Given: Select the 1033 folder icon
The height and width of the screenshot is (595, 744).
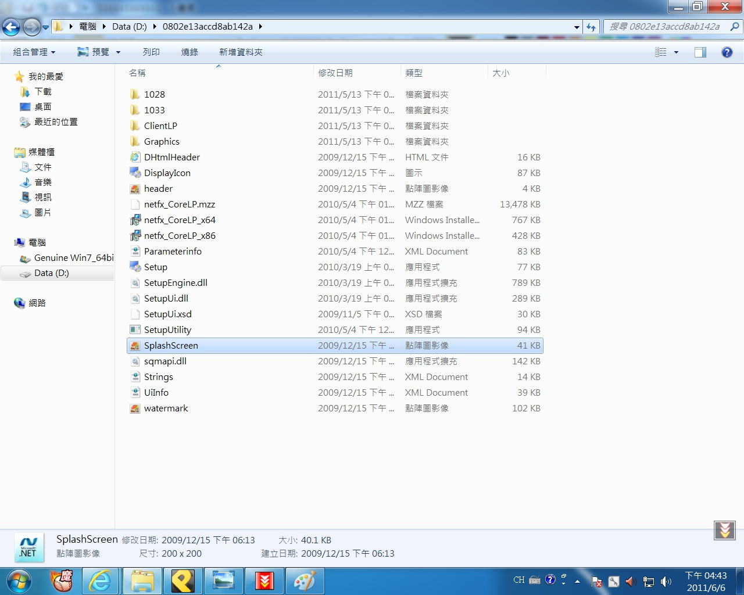Looking at the screenshot, I should (135, 110).
